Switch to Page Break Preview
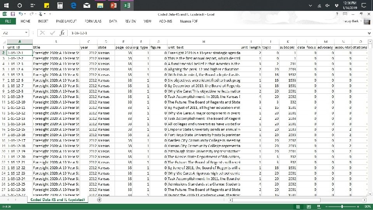 click(319, 206)
